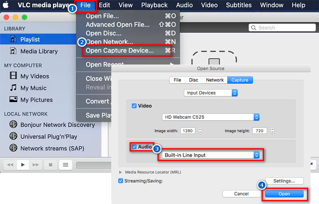Uncheck the Video checkbox
Viewport: 319px width, 204px height.
(134, 106)
